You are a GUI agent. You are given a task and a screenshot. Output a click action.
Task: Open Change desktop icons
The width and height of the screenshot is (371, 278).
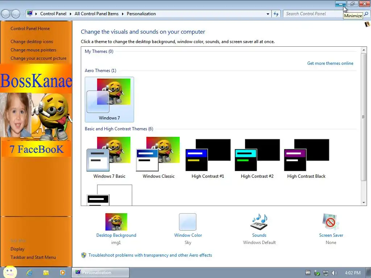pyautogui.click(x=32, y=42)
